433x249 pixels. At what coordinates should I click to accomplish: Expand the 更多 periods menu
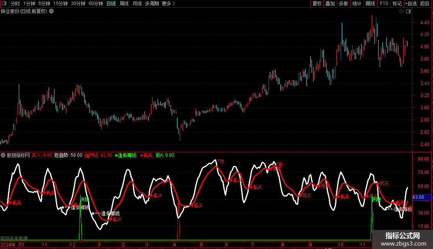168,3
